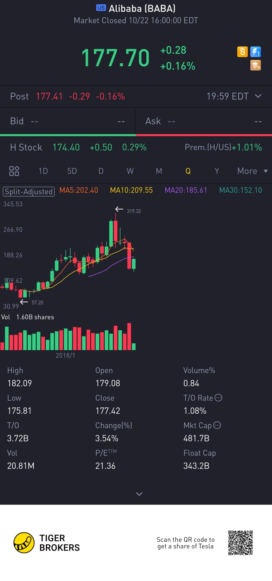
Task: Tap the 57.20 low marker label
Action: [38, 302]
